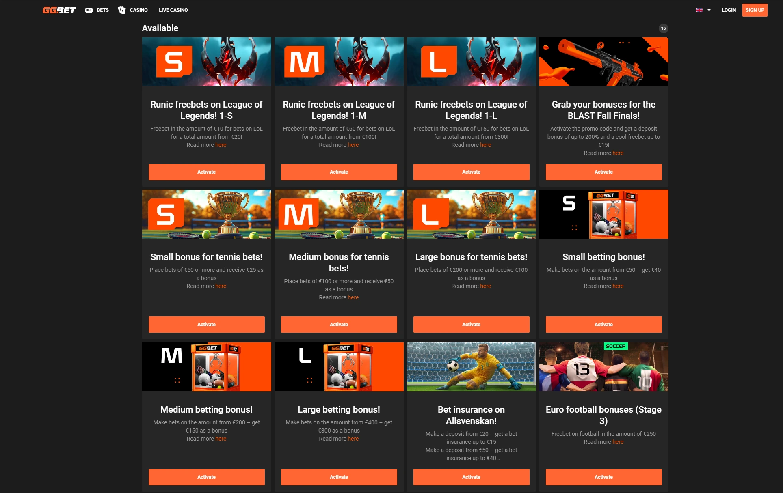
Task: Open the Large tennis bonus trophy banner
Action: pyautogui.click(x=472, y=214)
